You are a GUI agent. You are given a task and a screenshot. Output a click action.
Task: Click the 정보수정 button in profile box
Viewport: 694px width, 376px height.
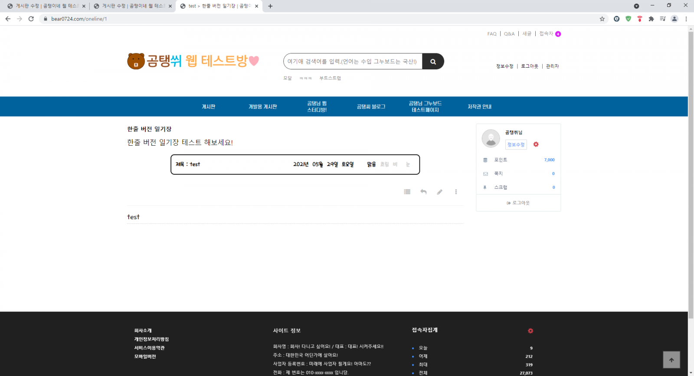516,144
